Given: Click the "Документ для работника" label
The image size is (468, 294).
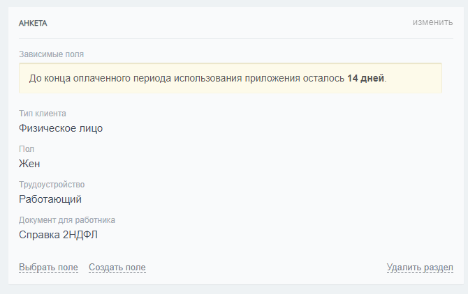Looking at the screenshot, I should click(67, 220).
